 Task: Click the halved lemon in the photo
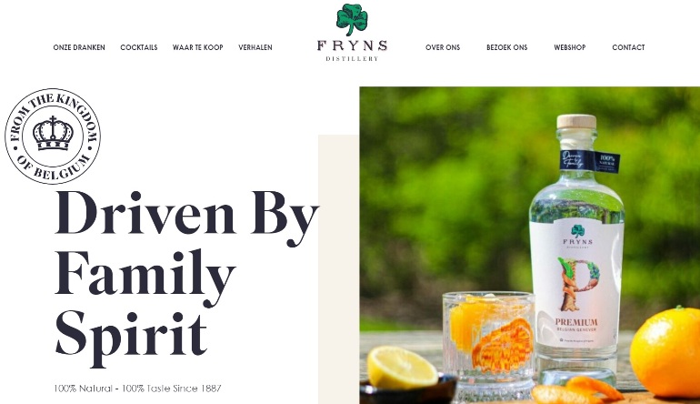pos(402,368)
